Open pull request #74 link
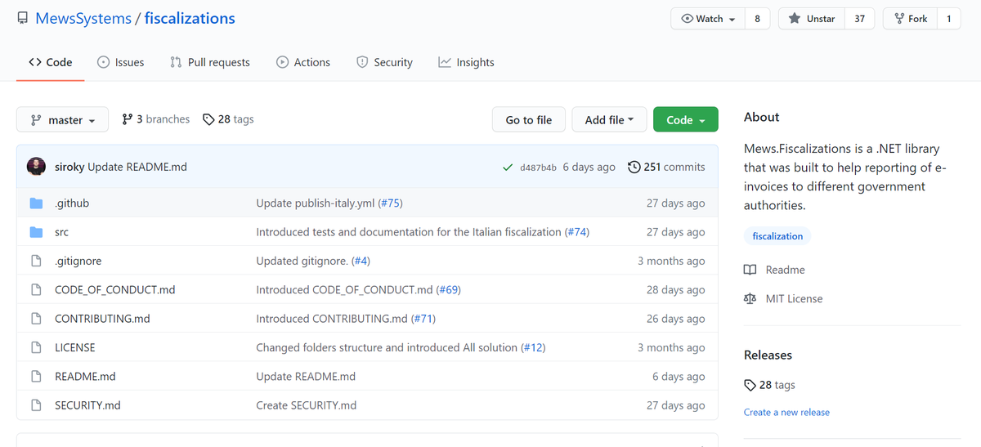Screen dimensions: 981x447 click(577, 232)
